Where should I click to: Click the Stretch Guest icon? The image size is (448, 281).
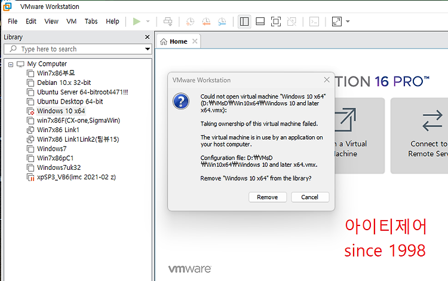336,22
